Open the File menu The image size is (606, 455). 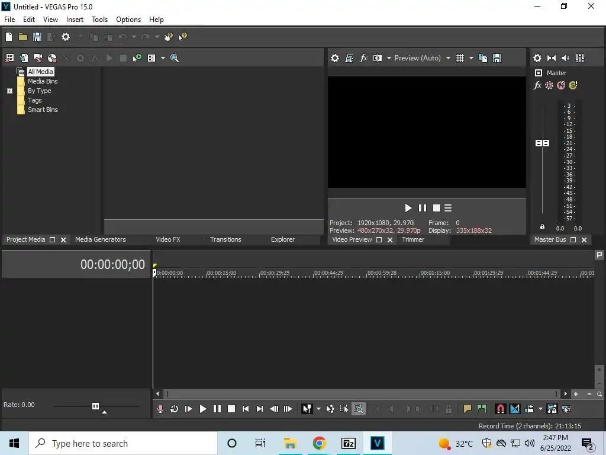click(x=9, y=20)
